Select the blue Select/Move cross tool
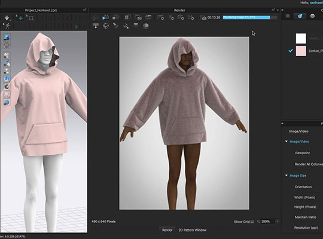This screenshot has height=239, width=323. [20, 18]
